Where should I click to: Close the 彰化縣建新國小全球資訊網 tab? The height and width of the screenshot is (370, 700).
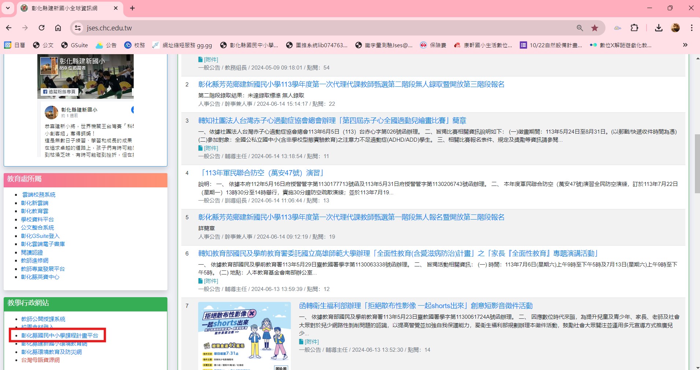click(x=116, y=8)
